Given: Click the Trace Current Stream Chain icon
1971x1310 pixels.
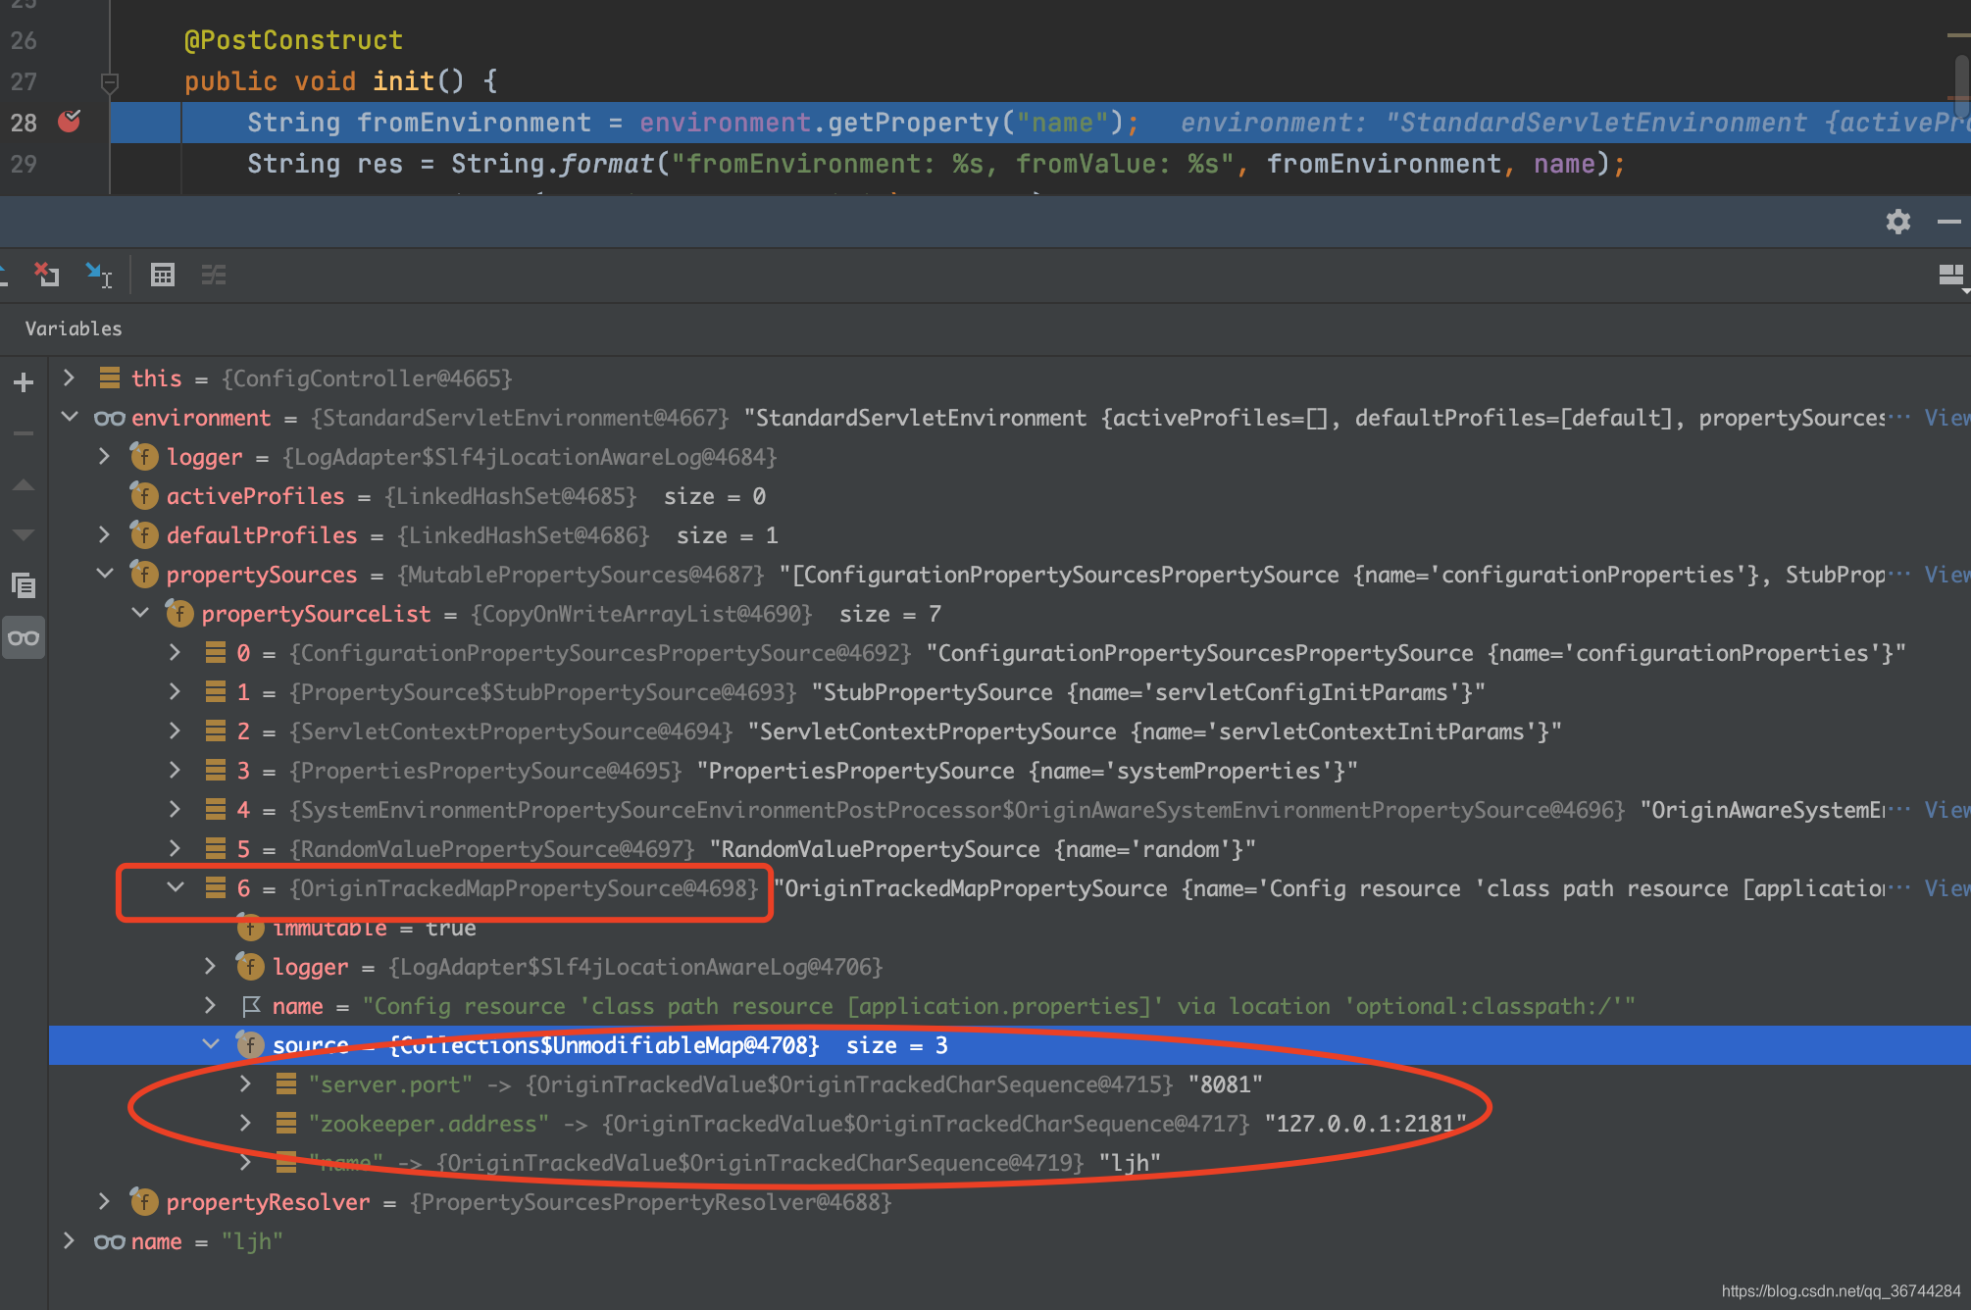Looking at the screenshot, I should tap(214, 275).
